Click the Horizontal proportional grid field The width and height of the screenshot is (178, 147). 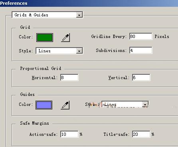click(69, 77)
